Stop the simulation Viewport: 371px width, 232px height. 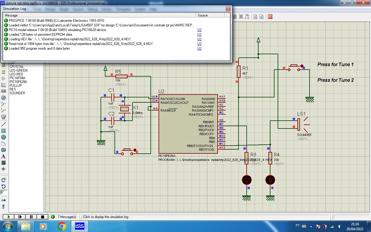click(x=43, y=217)
